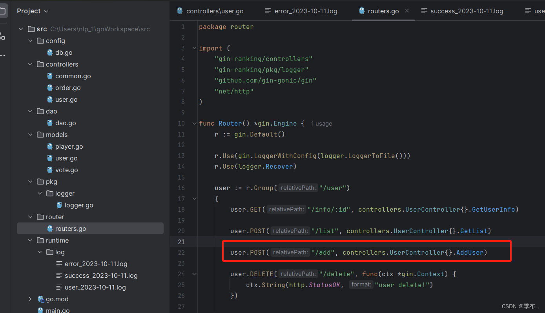Click the "user delete!" string literal
This screenshot has height=313, width=545.
(402, 285)
